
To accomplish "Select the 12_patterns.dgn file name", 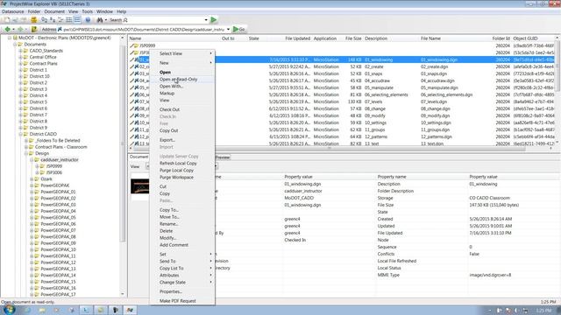I will pos(437,136).
